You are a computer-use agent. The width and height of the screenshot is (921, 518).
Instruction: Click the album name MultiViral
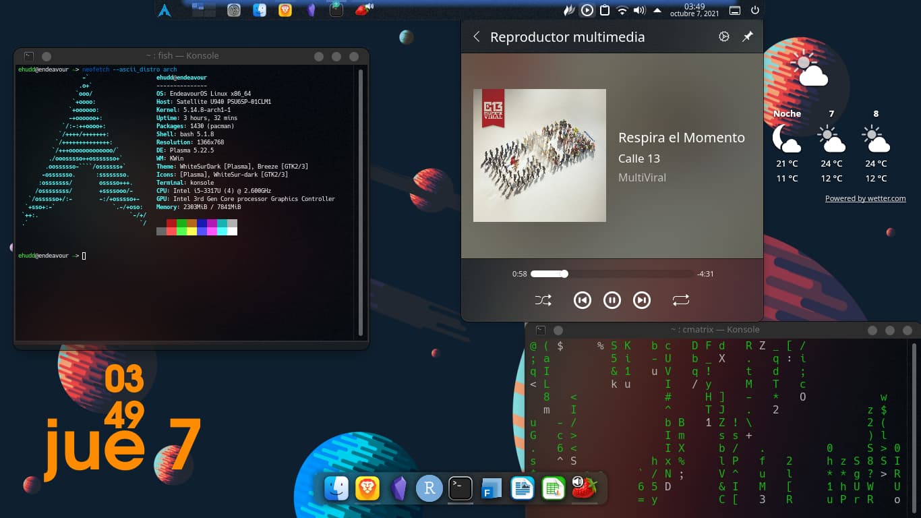point(642,177)
